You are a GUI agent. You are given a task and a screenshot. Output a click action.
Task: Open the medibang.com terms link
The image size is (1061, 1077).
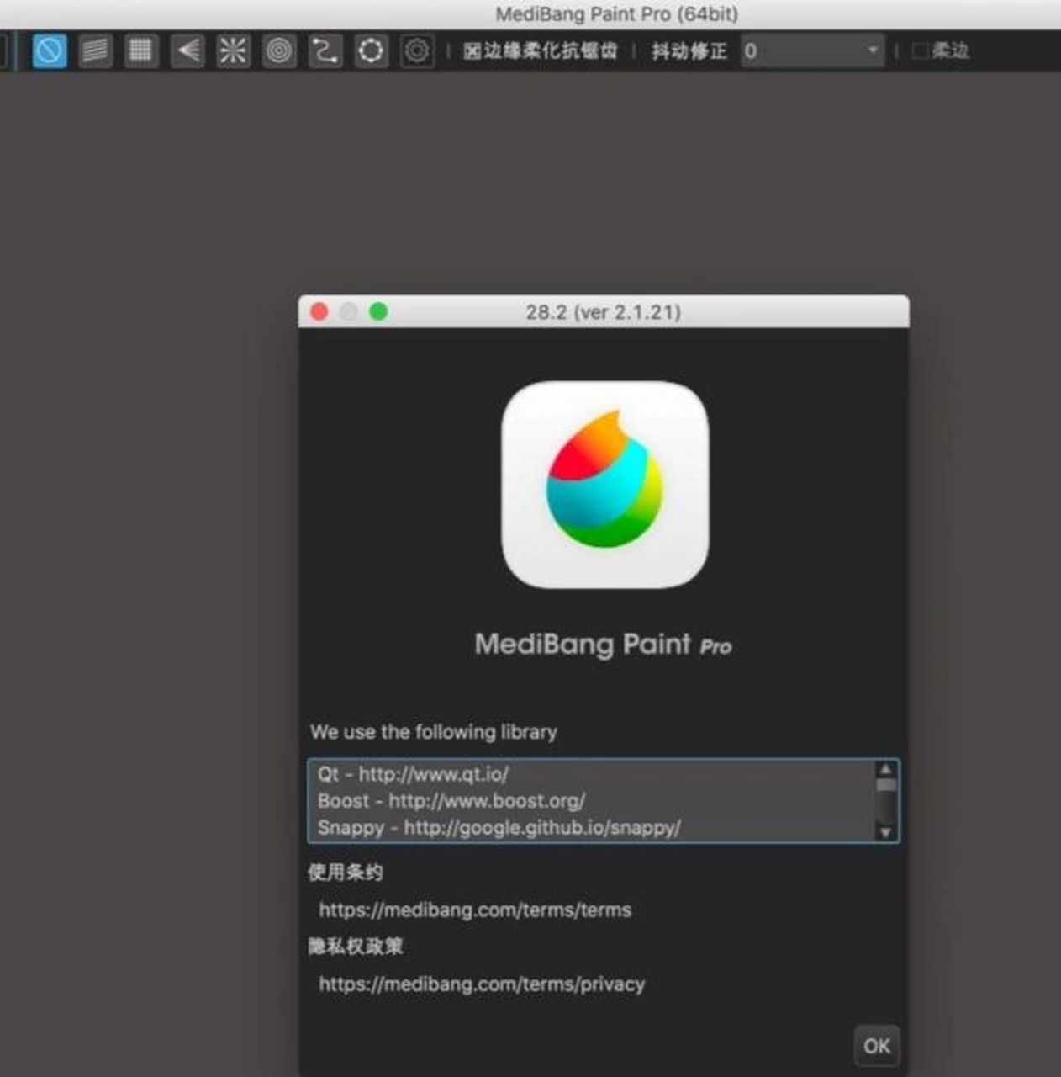click(475, 910)
